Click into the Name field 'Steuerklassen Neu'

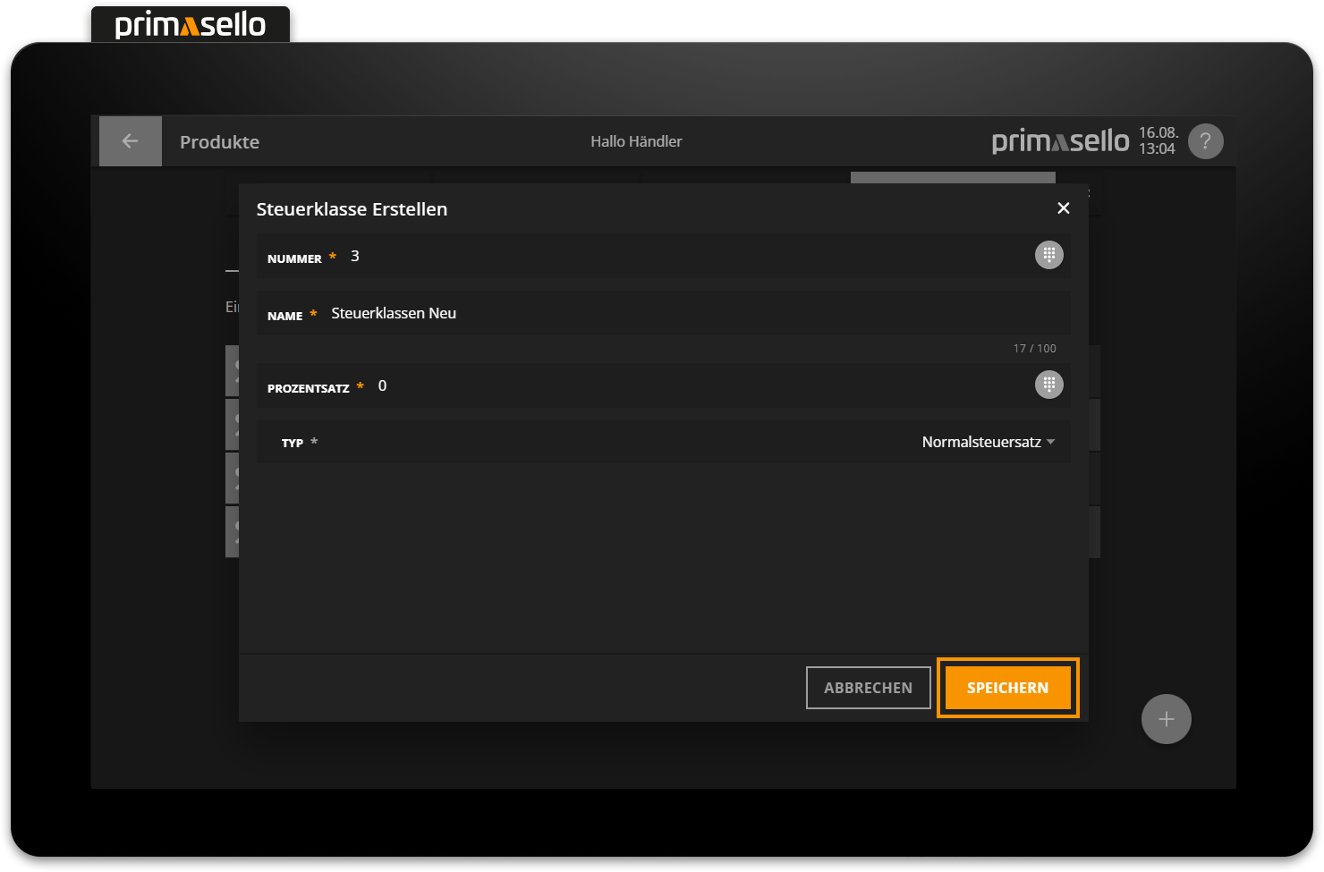coord(680,314)
